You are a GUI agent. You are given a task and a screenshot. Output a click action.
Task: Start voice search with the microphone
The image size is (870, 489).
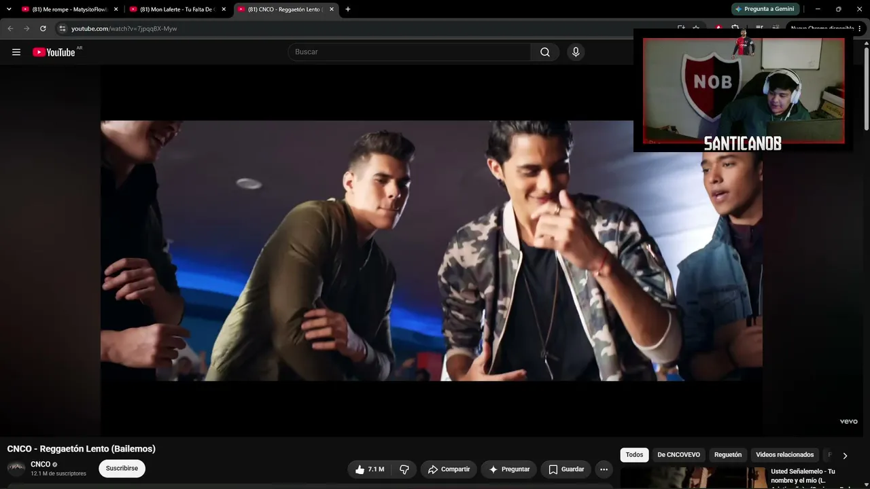pos(576,52)
